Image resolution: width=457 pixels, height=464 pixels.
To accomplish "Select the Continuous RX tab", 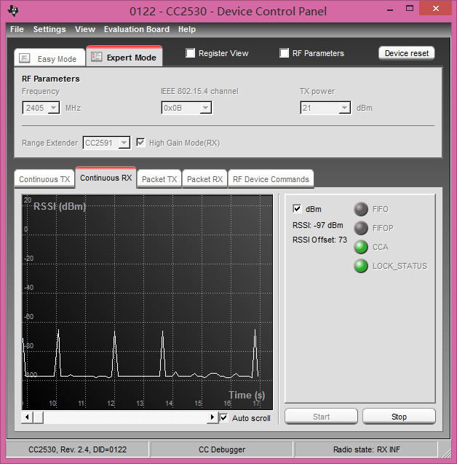I will click(x=106, y=178).
